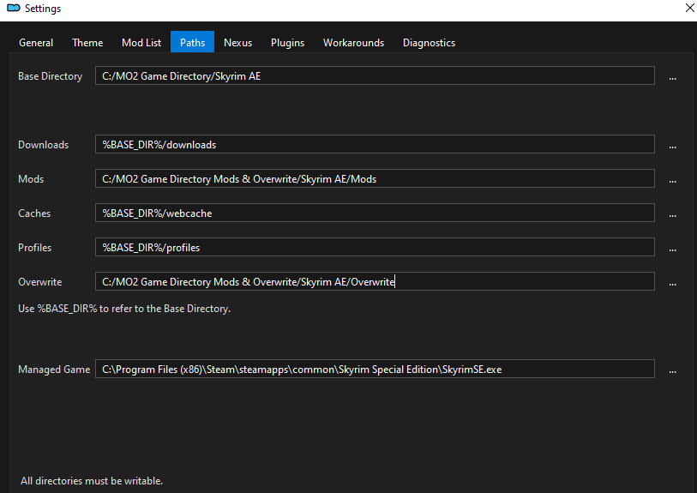Screen dimensions: 697x493
Task: Switch to the Theme tab
Action: coord(87,43)
